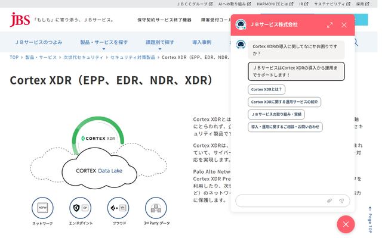The width and height of the screenshot is (382, 238).
Task: Open 'サステナビリティ' external link
Action: coord(332,4)
